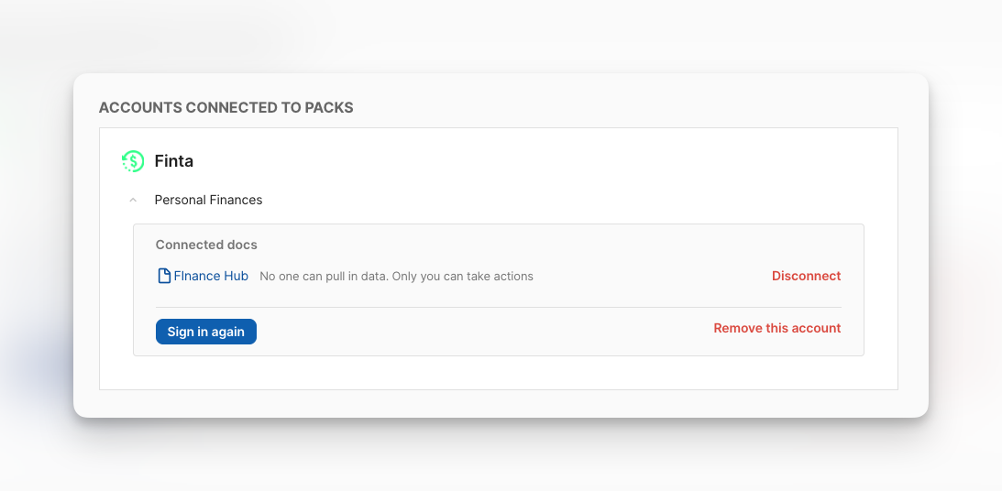This screenshot has width=1002, height=491.
Task: Click the Connected docs heading
Action: (x=206, y=245)
